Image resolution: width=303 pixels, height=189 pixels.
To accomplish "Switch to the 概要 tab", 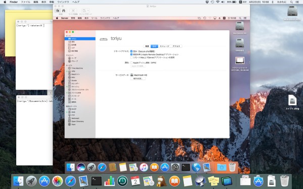I will (x=147, y=46).
